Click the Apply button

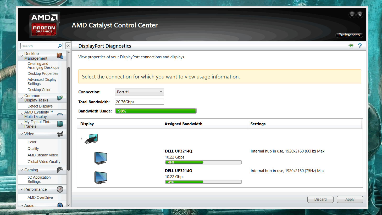coord(350,199)
